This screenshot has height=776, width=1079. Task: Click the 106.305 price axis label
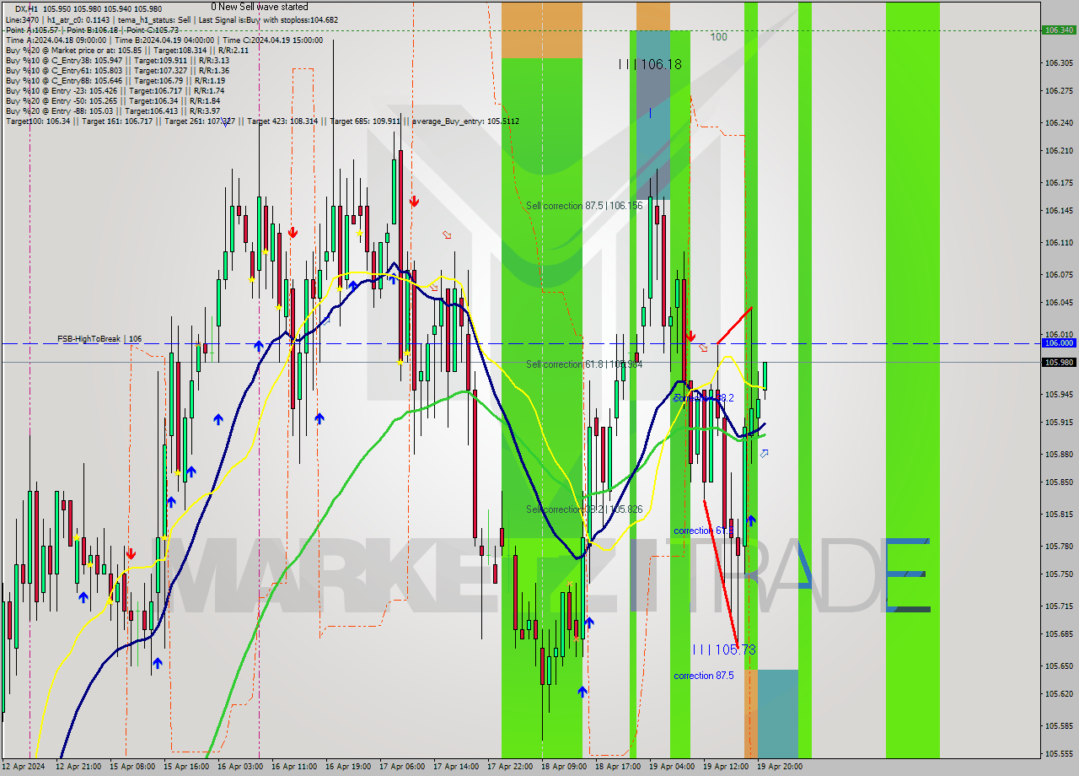tap(1059, 62)
